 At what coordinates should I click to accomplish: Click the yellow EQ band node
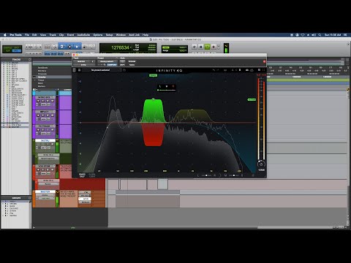pos(192,110)
